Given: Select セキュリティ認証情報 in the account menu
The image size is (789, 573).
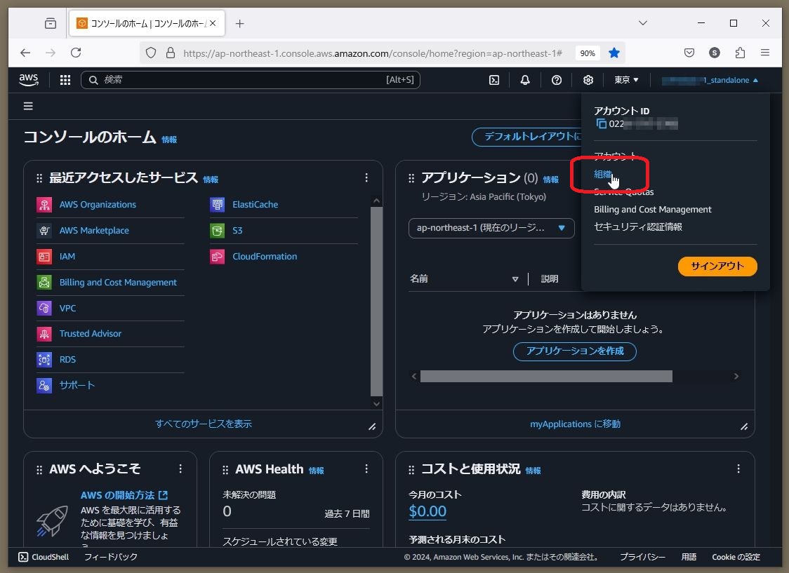Looking at the screenshot, I should 638,227.
